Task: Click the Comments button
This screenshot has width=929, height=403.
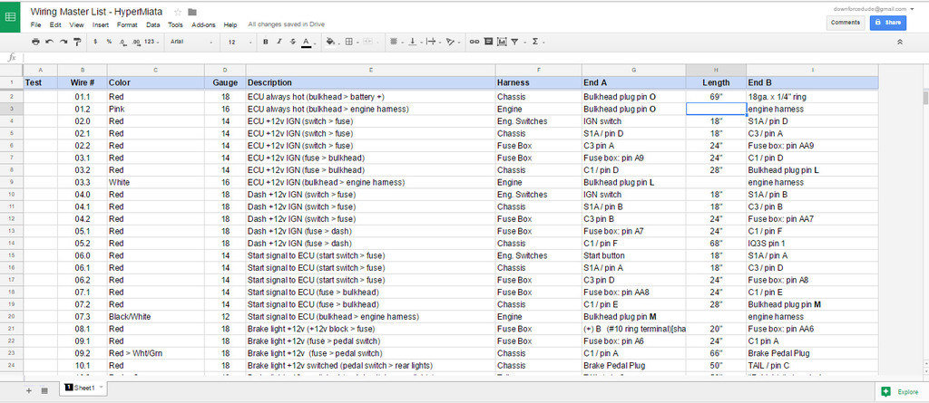Action: click(x=846, y=23)
